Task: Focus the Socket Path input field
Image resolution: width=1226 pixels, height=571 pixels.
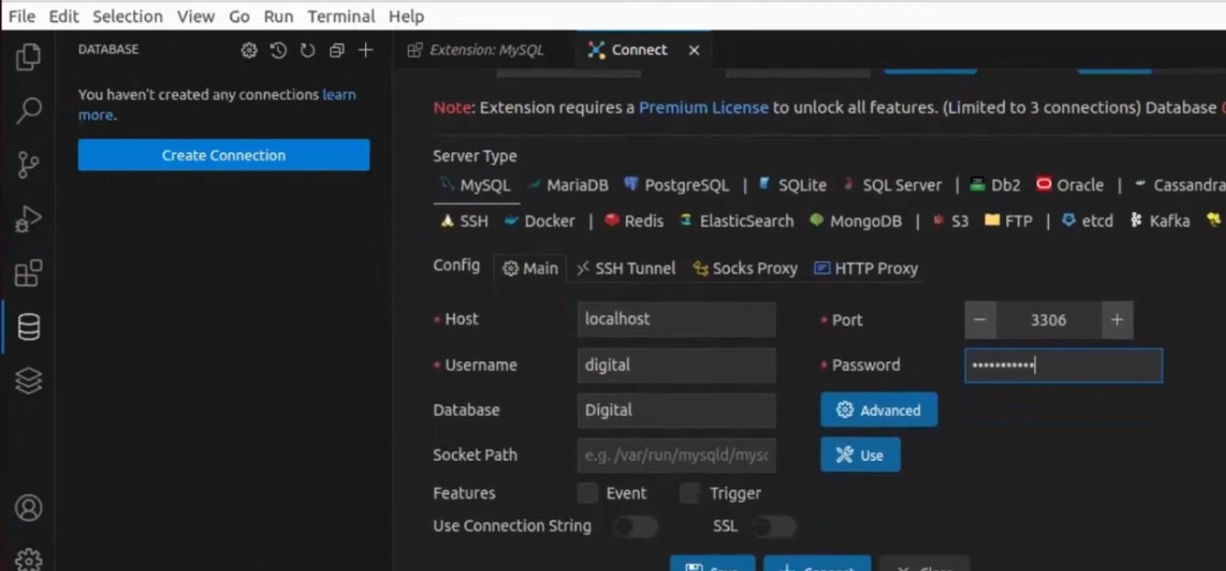Action: click(x=677, y=455)
